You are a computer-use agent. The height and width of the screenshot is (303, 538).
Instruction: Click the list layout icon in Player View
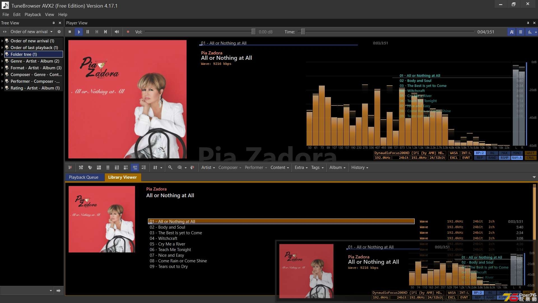click(x=521, y=32)
